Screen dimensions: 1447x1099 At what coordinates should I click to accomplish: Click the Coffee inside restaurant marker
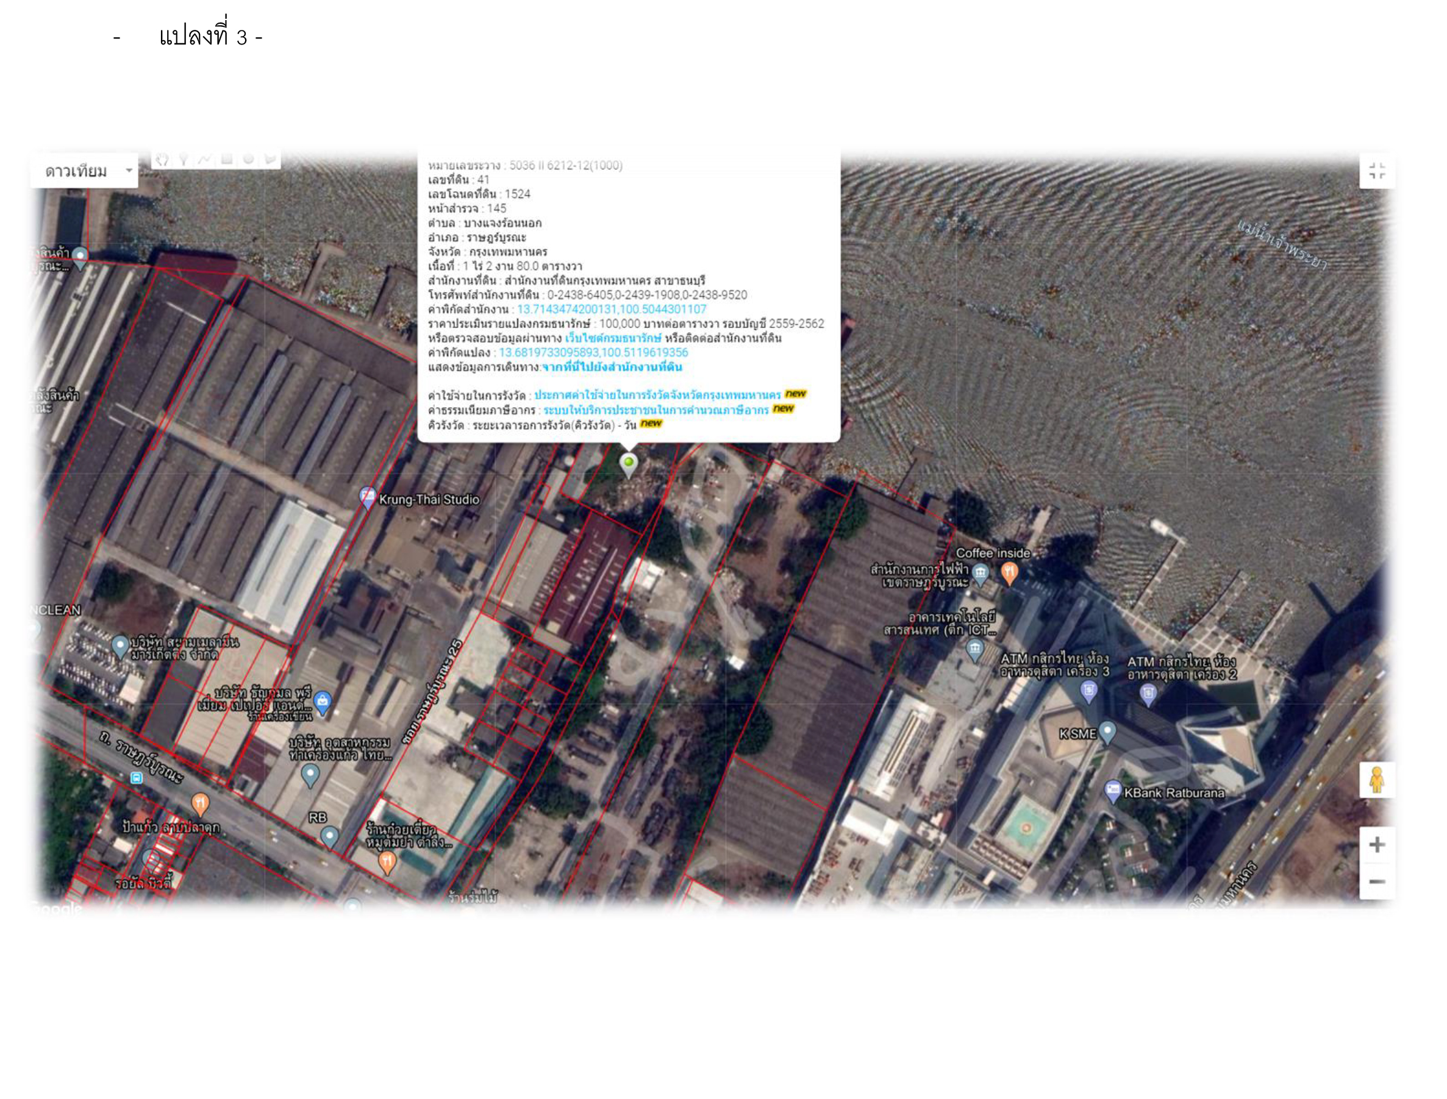1009,571
